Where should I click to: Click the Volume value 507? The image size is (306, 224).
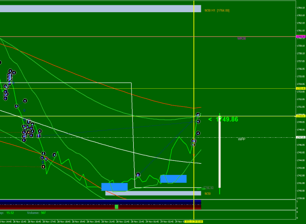43,213
